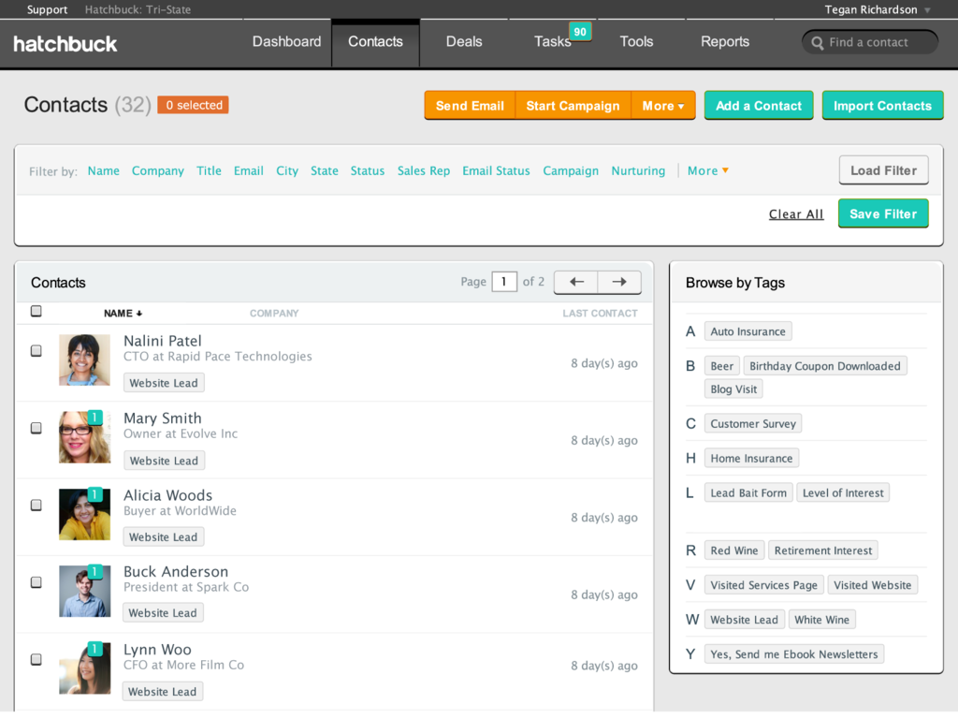Click the hatchbuck logo

pos(65,44)
